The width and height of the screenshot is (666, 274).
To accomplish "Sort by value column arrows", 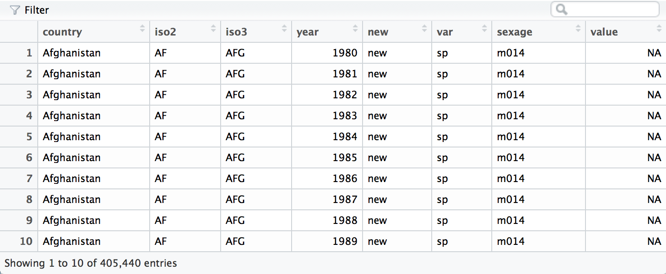I will point(659,29).
